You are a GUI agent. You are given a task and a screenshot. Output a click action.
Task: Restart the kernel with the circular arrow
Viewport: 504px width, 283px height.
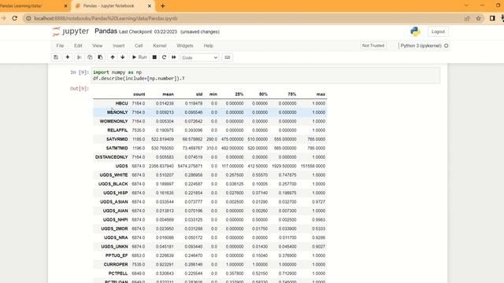click(x=165, y=57)
